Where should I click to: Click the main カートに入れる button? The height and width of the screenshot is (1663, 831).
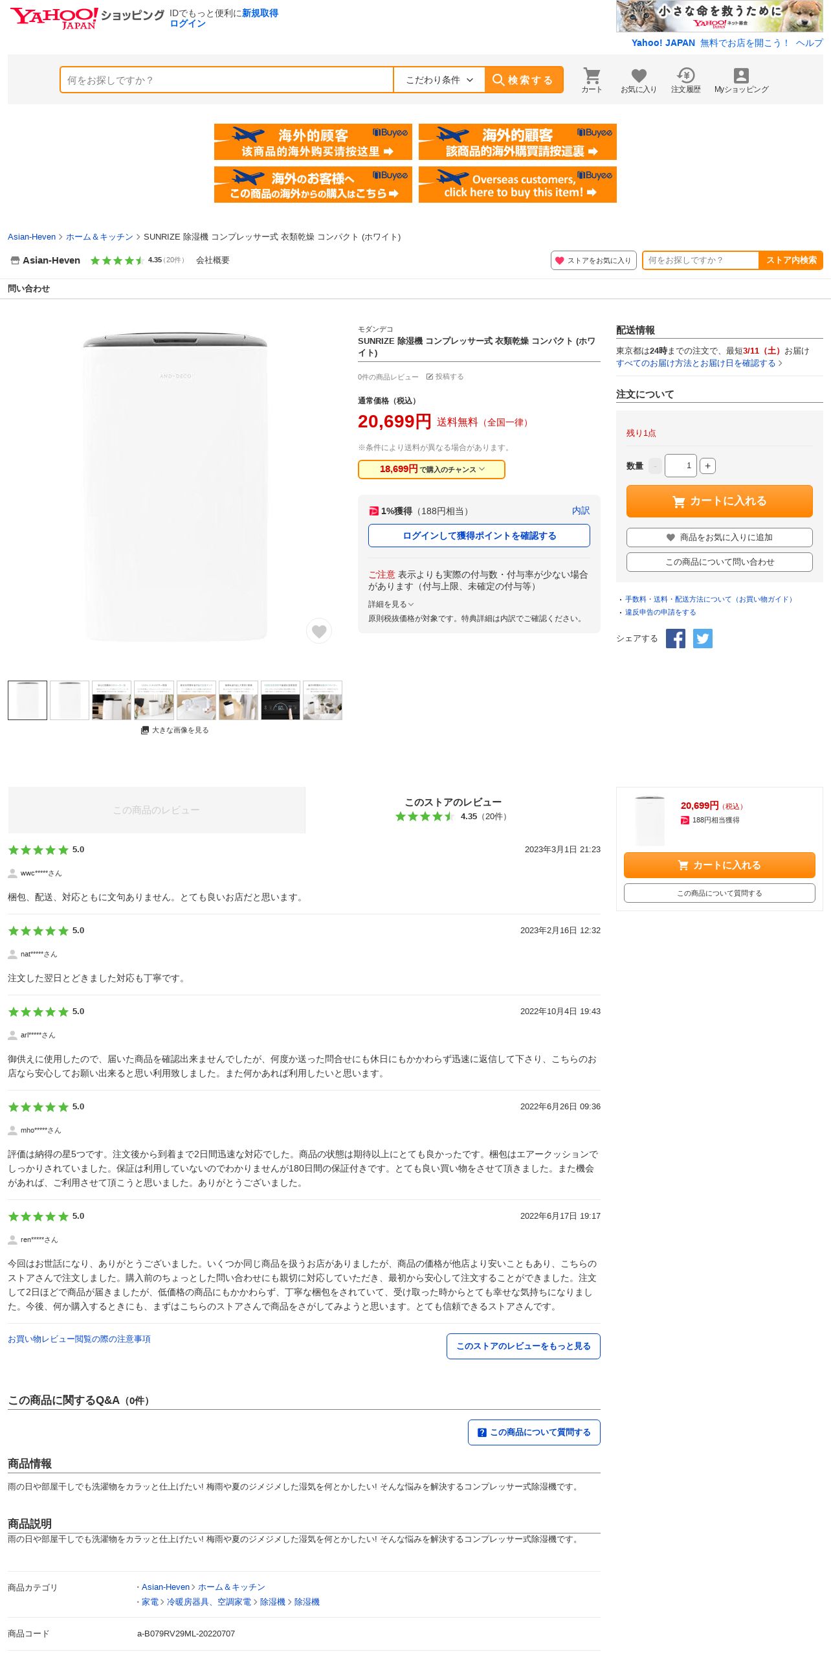point(719,501)
